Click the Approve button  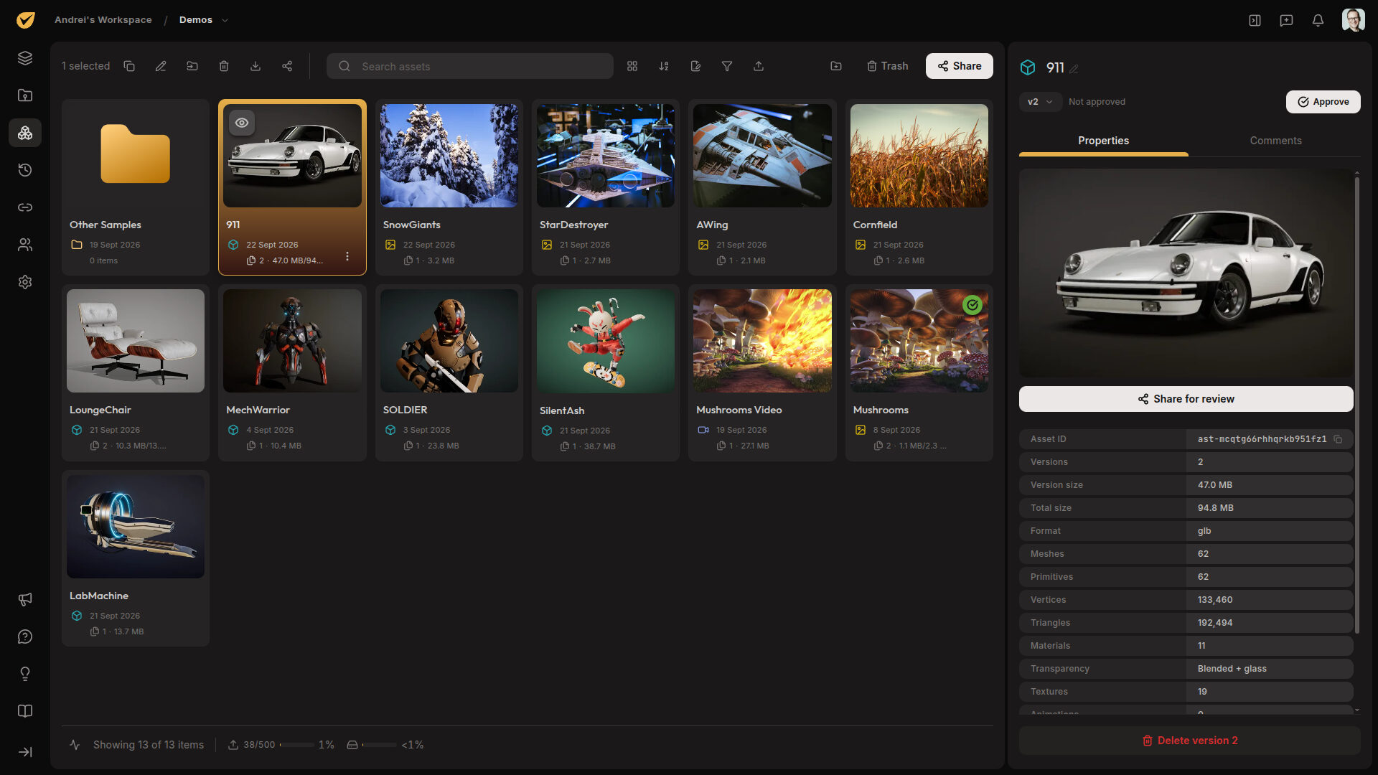(x=1323, y=102)
